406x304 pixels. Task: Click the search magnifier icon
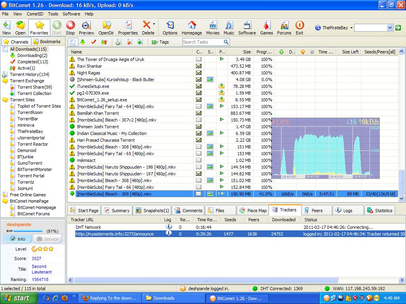(x=226, y=42)
